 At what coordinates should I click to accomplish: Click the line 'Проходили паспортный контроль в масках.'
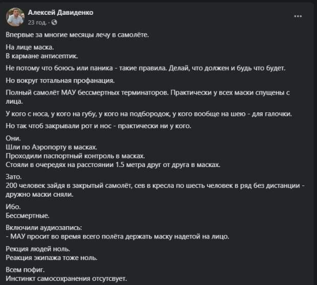[75, 155]
